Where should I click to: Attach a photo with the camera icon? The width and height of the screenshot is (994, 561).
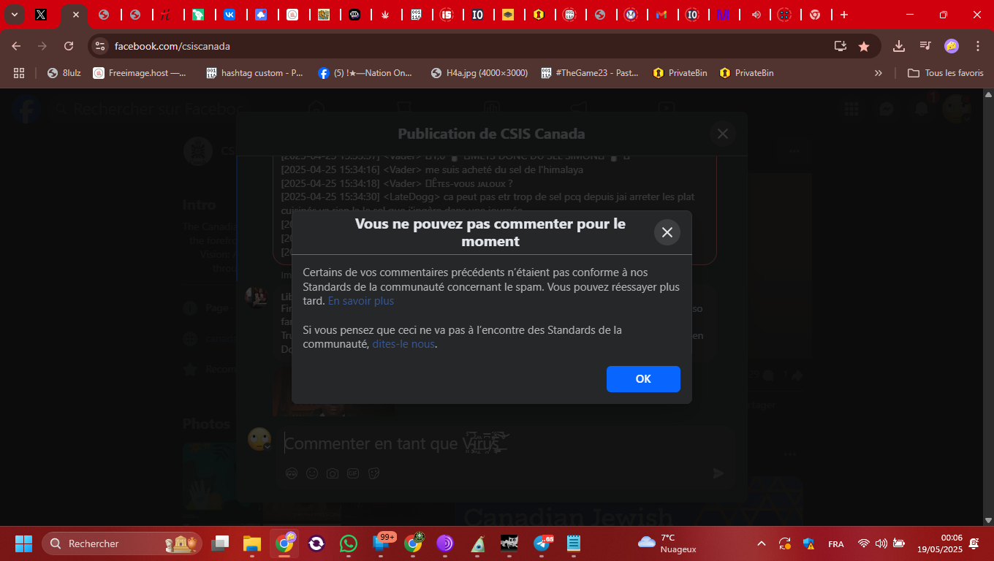333,473
